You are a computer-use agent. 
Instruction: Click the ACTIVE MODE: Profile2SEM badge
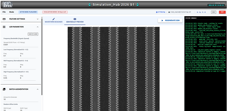(x=28, y=12)
